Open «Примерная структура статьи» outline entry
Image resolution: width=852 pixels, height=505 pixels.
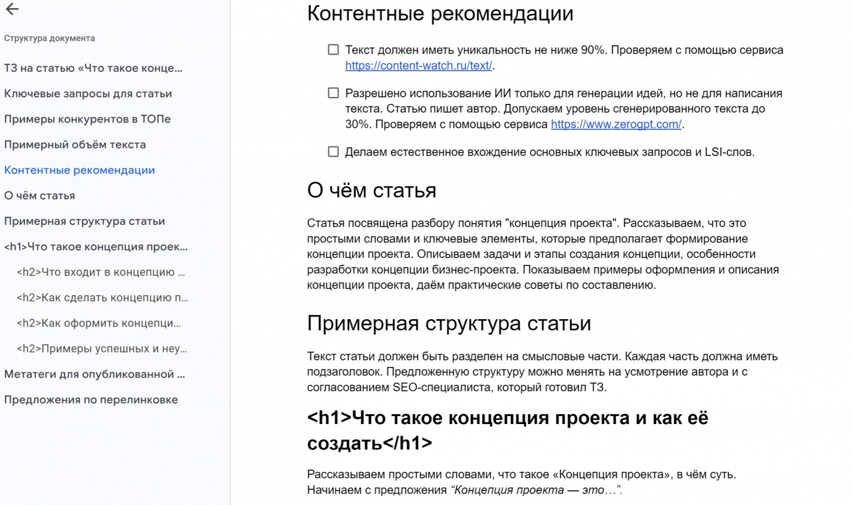(85, 222)
